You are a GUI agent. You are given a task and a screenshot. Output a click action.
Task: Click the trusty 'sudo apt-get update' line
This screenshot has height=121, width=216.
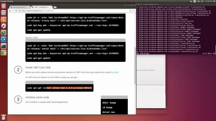[x=39, y=30]
